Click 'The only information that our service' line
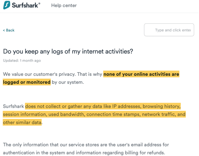 pyautogui.click(x=86, y=145)
